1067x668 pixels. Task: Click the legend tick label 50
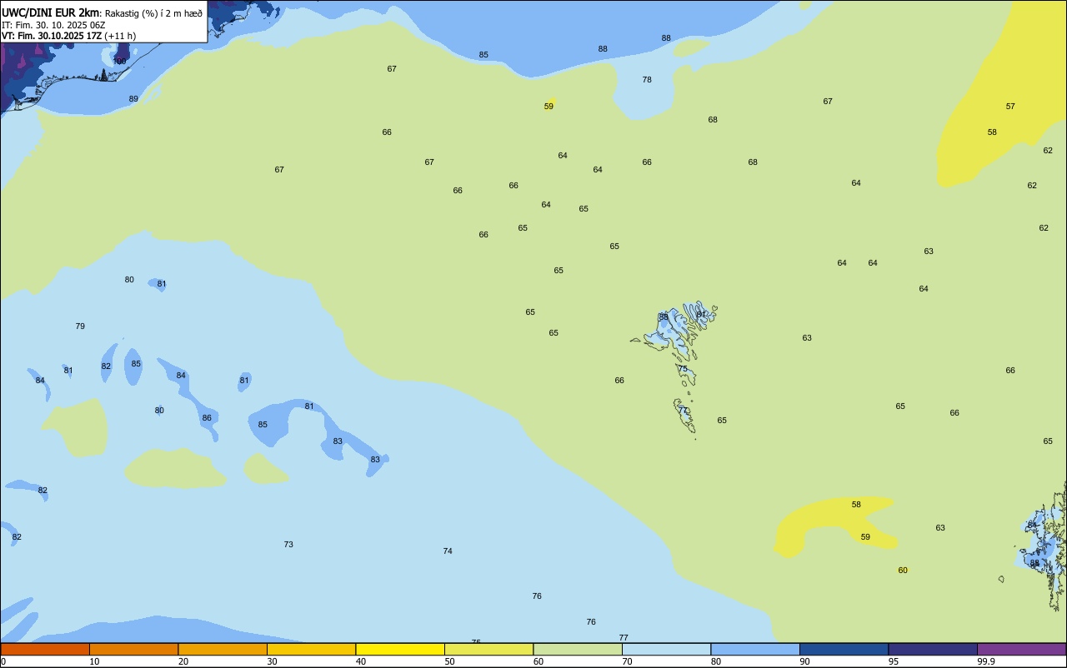click(449, 661)
